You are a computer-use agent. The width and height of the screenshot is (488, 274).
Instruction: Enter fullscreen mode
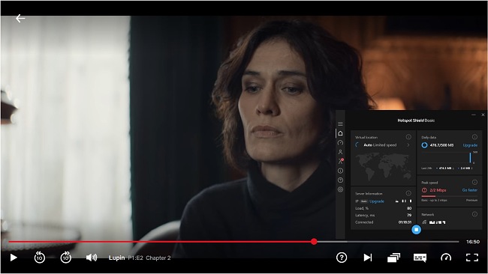point(471,258)
